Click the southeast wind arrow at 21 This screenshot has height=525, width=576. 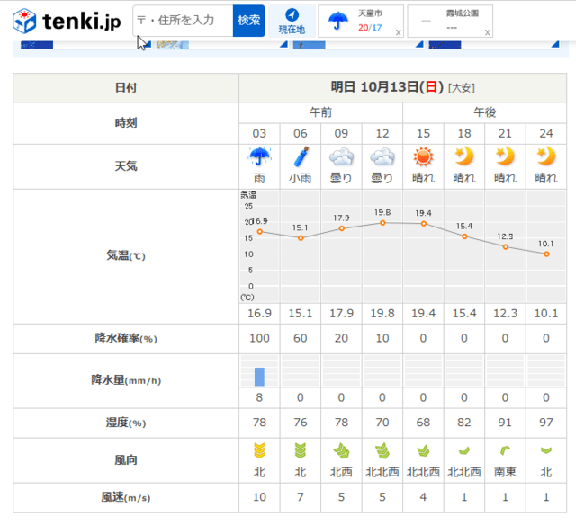point(505,450)
